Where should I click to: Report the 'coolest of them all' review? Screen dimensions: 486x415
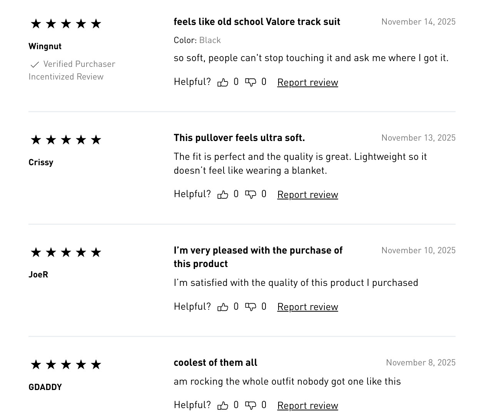click(x=307, y=405)
